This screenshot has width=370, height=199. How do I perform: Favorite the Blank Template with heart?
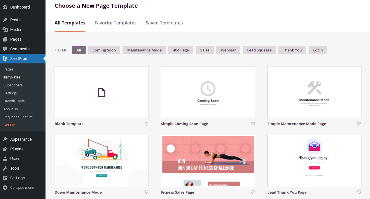coord(146,124)
